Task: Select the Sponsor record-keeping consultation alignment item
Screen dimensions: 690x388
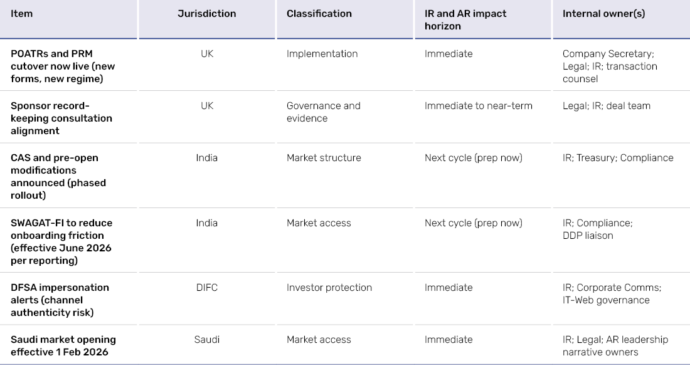Action: click(x=61, y=118)
